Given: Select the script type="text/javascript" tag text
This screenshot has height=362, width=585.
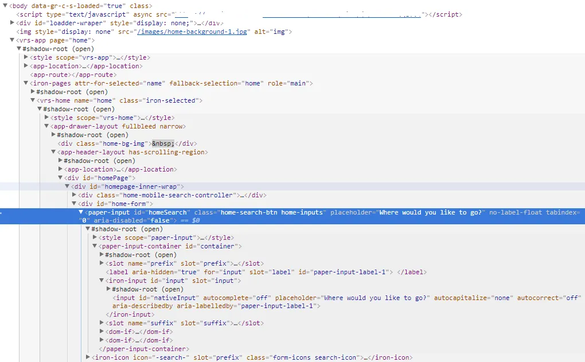Looking at the screenshot, I should [x=73, y=14].
